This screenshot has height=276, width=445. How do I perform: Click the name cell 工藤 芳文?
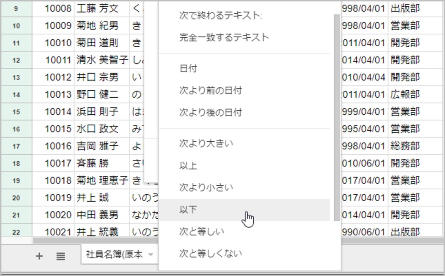click(102, 9)
